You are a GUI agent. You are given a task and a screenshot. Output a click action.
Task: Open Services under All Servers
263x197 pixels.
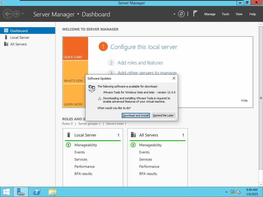[145, 159]
